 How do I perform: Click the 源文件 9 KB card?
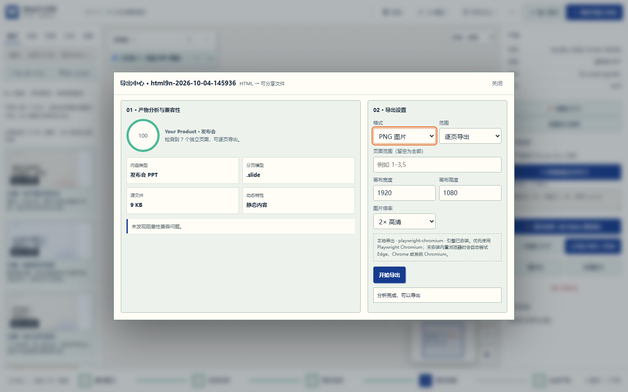pyautogui.click(x=183, y=200)
